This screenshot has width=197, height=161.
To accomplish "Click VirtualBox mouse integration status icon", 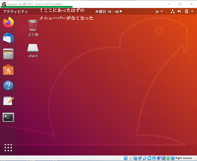I will coord(168,158).
